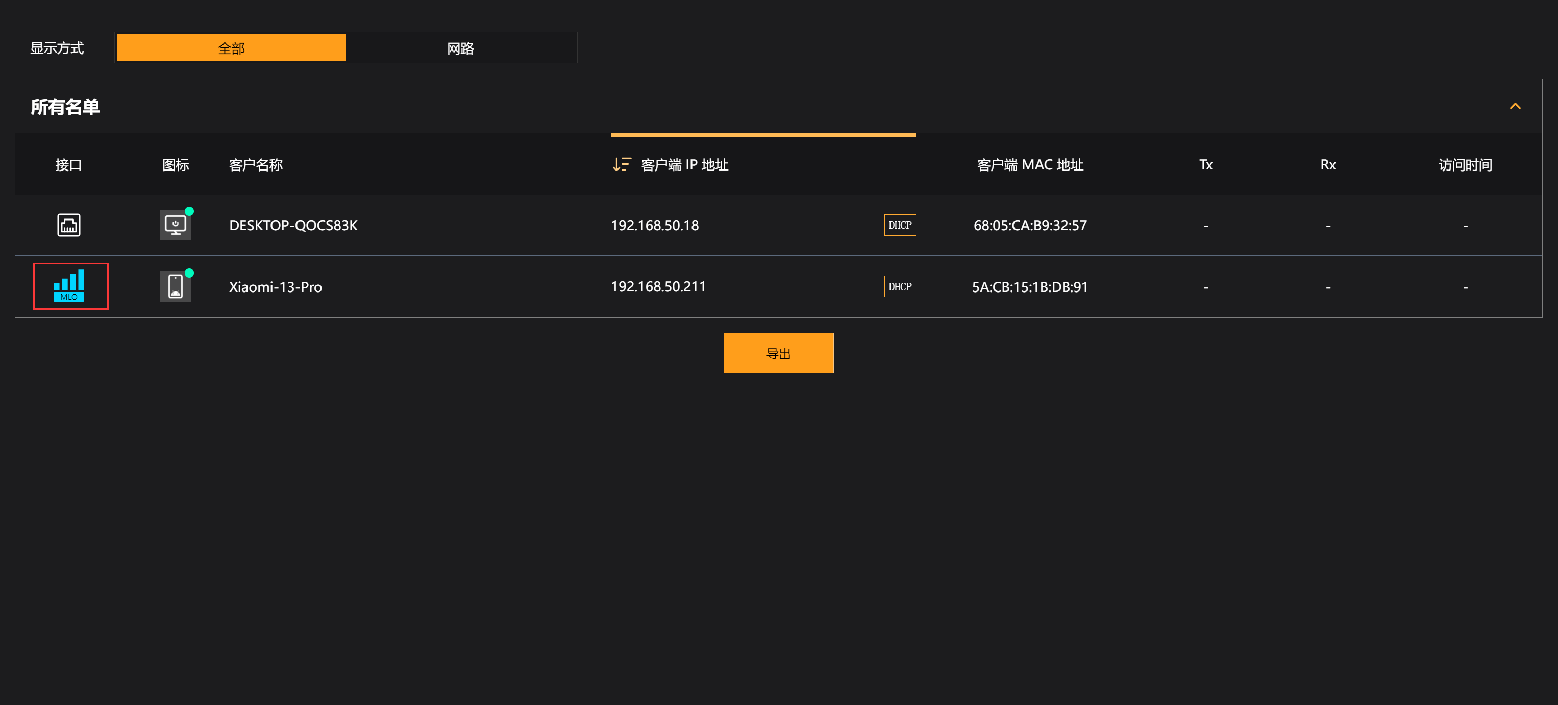Select the 全部 display mode tab
This screenshot has width=1558, height=705.
[231, 48]
